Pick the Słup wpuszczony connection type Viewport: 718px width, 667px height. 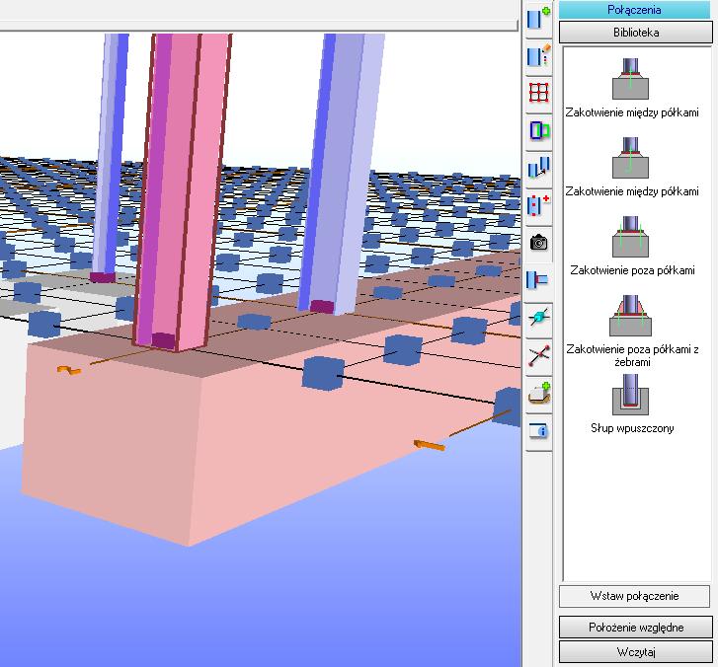[x=632, y=405]
